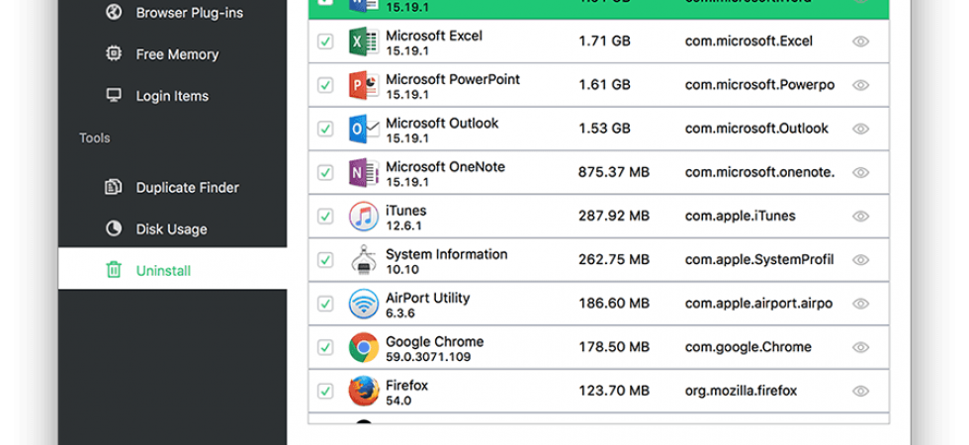Click the com.apple.SystemProfil identifier

[759, 260]
